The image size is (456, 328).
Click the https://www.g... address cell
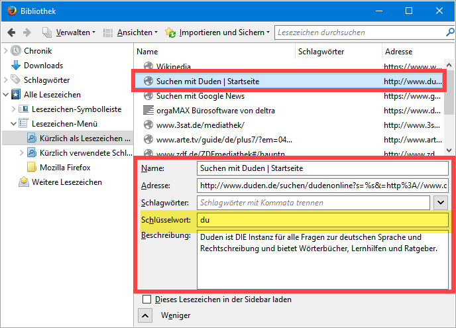[412, 96]
